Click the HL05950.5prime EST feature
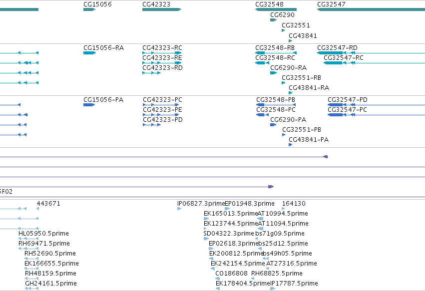425x291 pixels. point(28,239)
